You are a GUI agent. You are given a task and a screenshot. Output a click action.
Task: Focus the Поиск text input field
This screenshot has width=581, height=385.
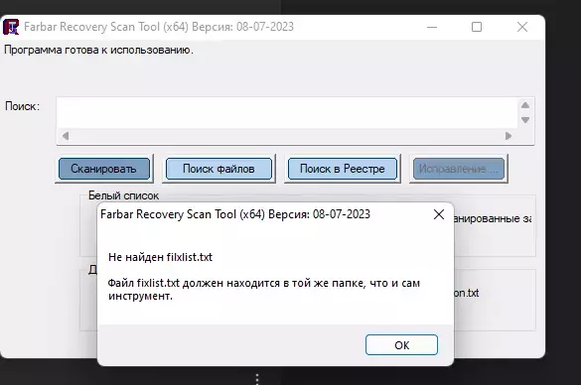point(287,113)
